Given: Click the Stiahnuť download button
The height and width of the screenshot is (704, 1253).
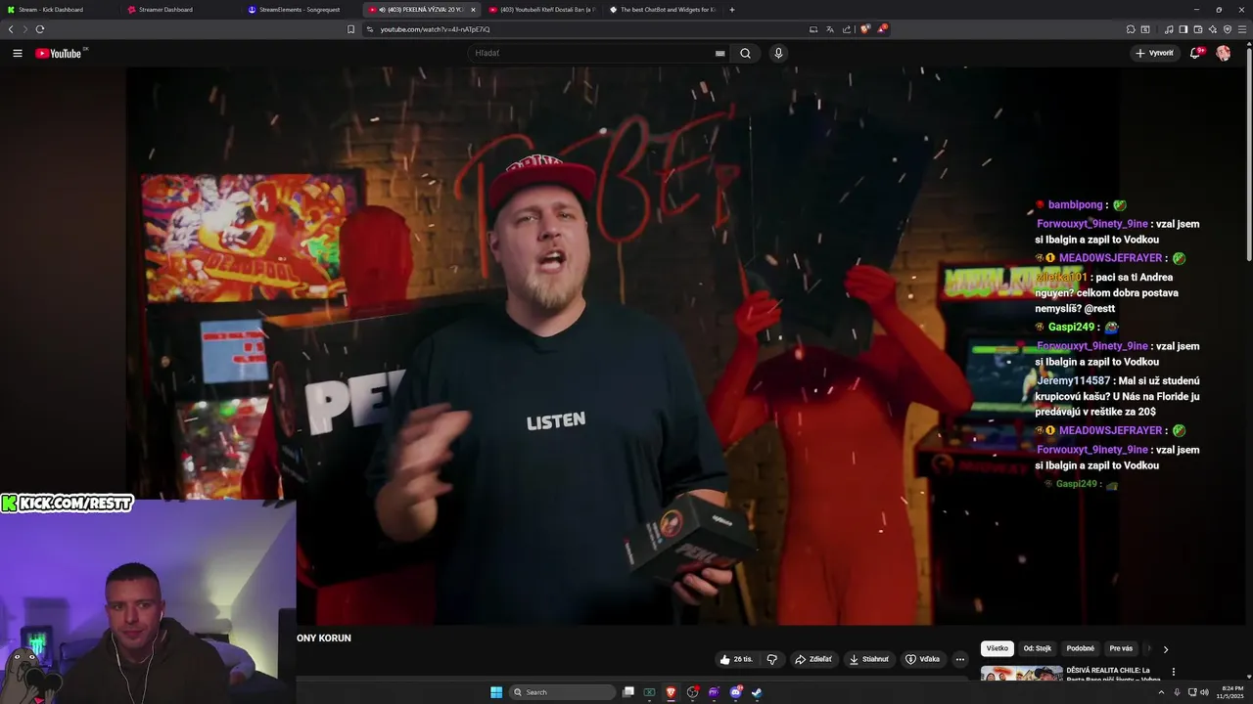Looking at the screenshot, I should (869, 659).
